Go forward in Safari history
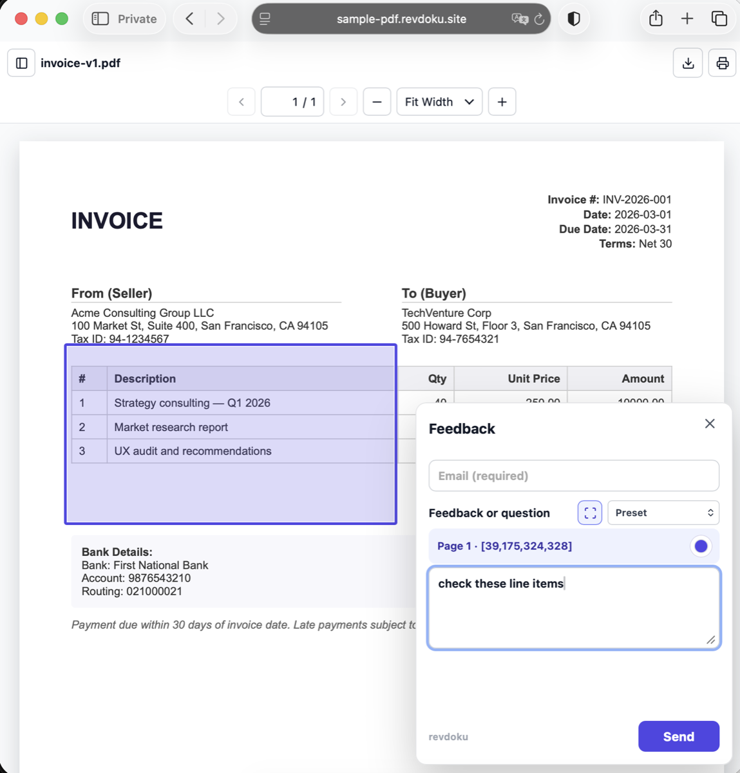The height and width of the screenshot is (773, 740). (x=221, y=19)
